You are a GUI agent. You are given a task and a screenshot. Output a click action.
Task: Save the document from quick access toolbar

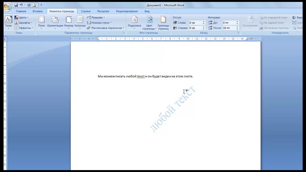coord(16,5)
